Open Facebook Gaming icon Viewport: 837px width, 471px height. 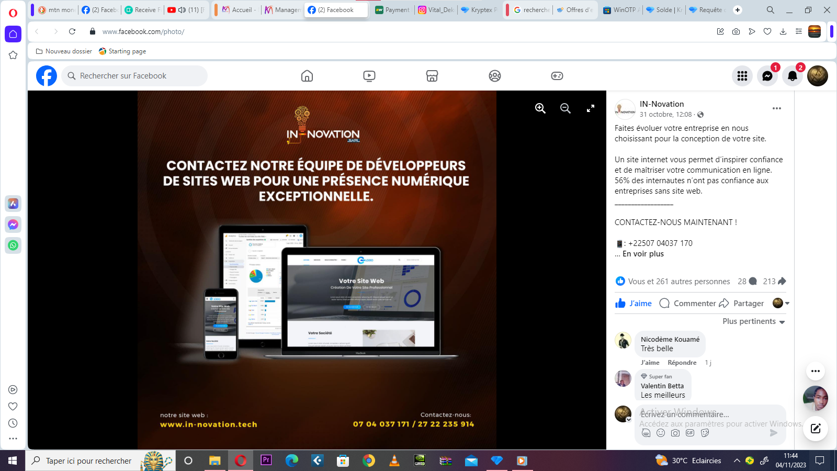[557, 76]
